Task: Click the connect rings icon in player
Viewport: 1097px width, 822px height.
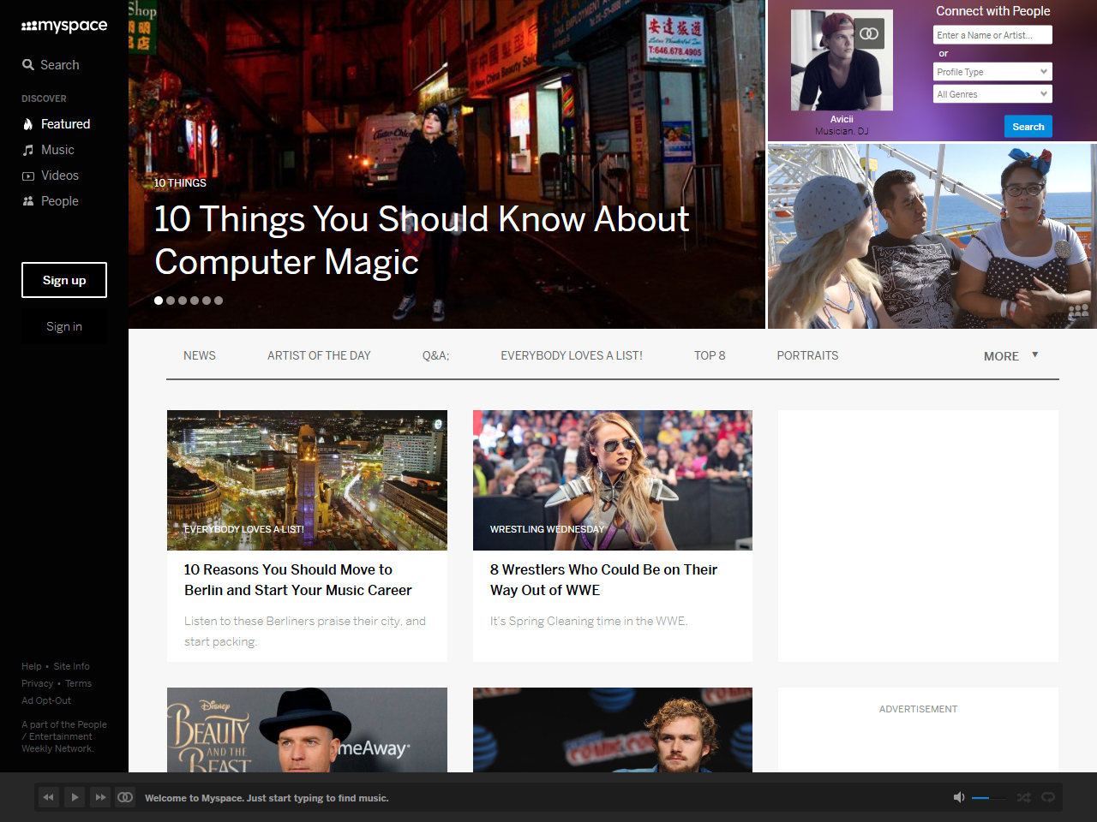Action: 125,797
